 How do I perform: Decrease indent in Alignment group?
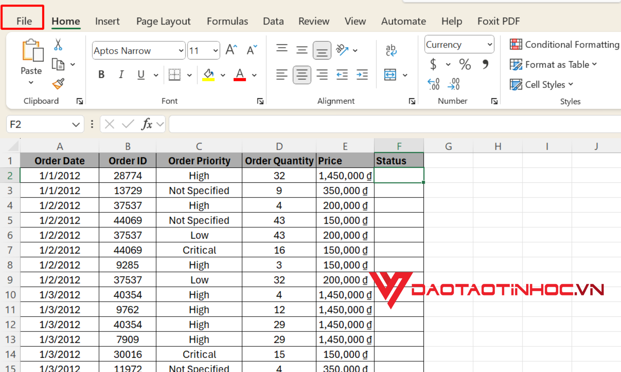coord(342,75)
